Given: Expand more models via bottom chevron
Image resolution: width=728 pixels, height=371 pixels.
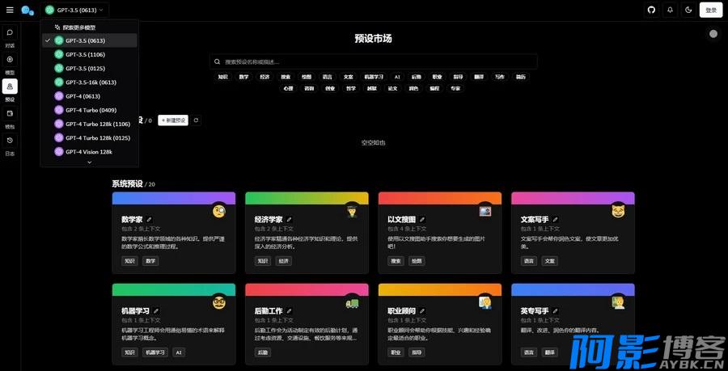Looking at the screenshot, I should (x=90, y=162).
